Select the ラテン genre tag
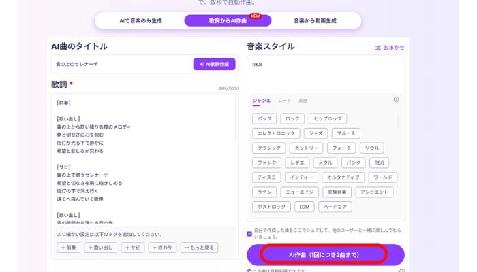The height and width of the screenshot is (272, 477). tap(264, 192)
